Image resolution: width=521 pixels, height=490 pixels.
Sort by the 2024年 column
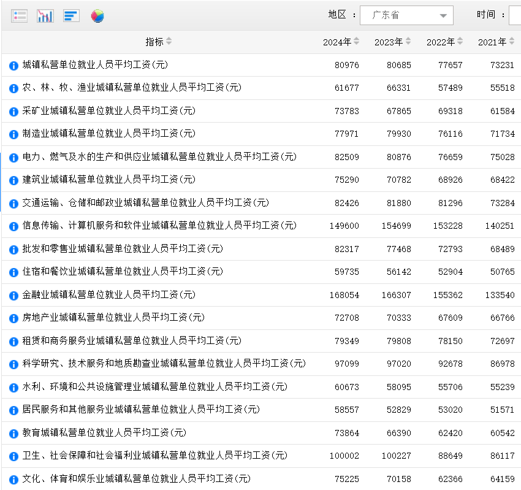[x=356, y=41]
